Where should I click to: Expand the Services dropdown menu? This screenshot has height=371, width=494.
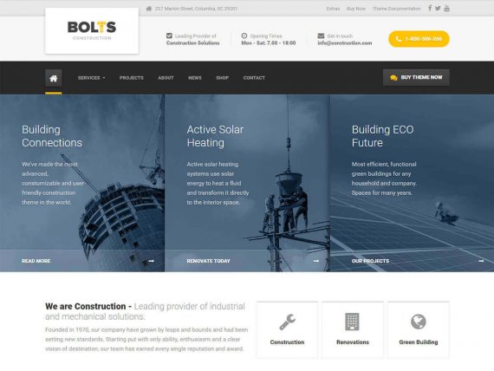[x=91, y=78]
